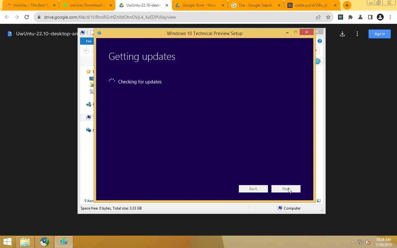Open Drive viewer more actions menu
This screenshot has height=248, width=397.
pyautogui.click(x=357, y=34)
